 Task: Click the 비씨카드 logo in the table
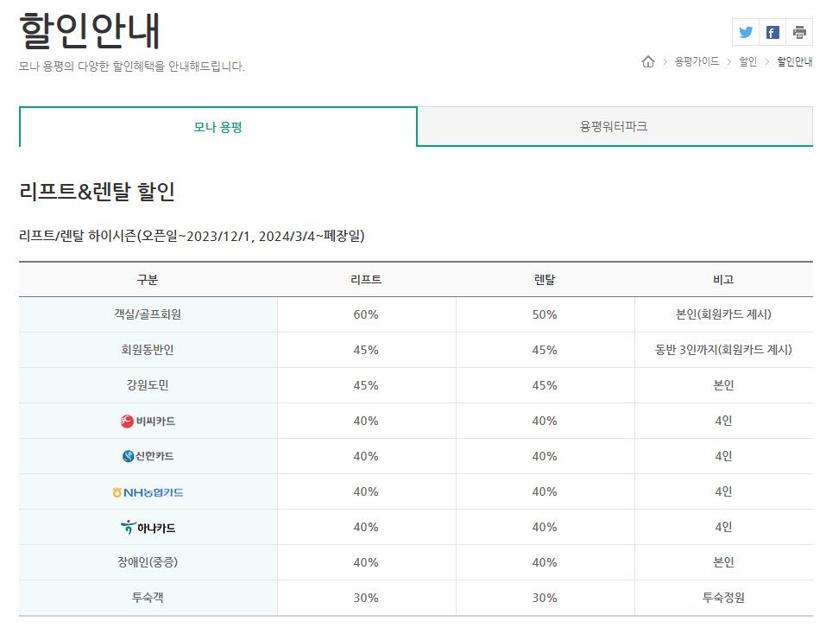[148, 422]
